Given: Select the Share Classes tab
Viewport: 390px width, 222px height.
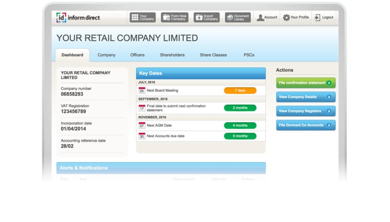Looking at the screenshot, I should 213,55.
